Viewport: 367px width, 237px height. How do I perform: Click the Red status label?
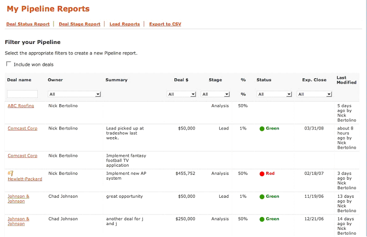[270, 173]
